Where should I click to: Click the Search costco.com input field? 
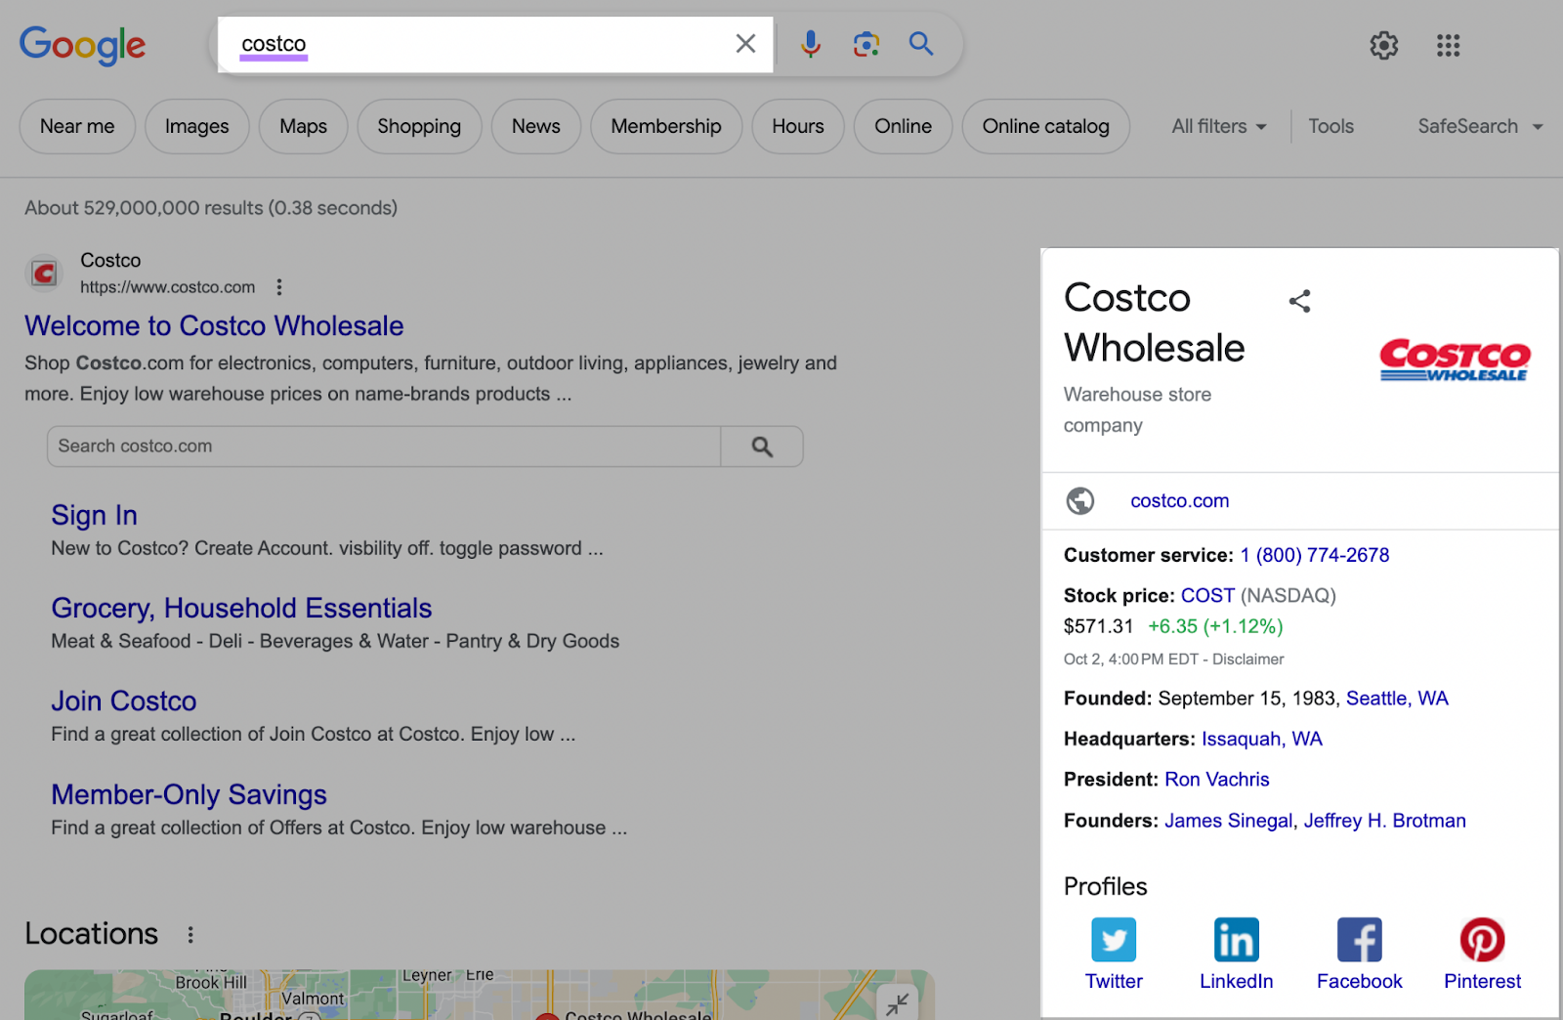384,446
